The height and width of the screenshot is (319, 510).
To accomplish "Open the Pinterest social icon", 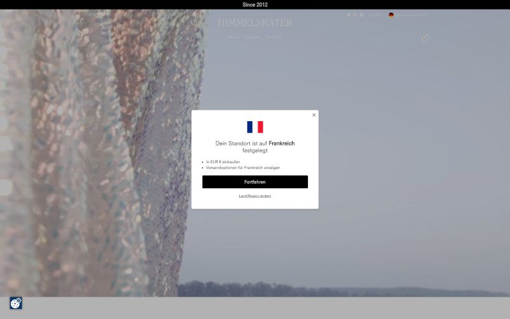I will (x=361, y=15).
